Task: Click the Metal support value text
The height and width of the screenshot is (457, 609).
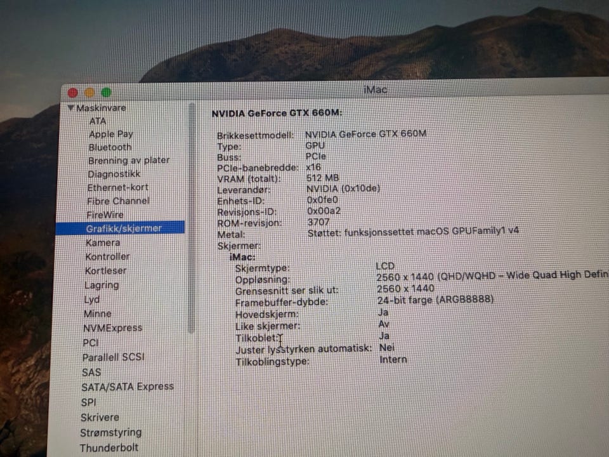Action: click(413, 232)
